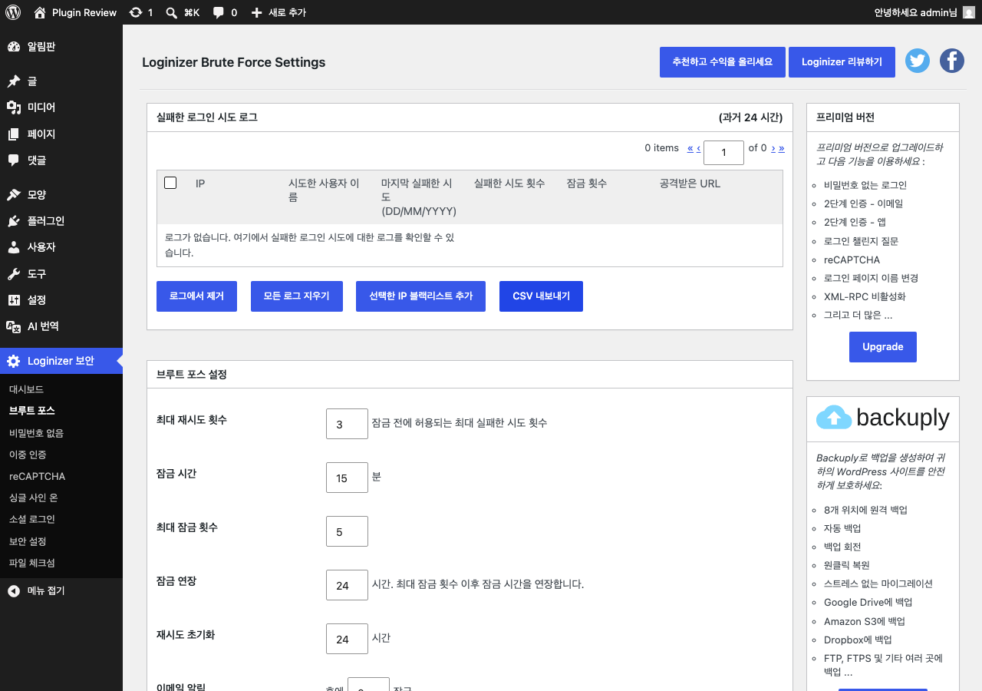The height and width of the screenshot is (691, 982).
Task: Click 모든 로그 지우기 button
Action: point(296,296)
